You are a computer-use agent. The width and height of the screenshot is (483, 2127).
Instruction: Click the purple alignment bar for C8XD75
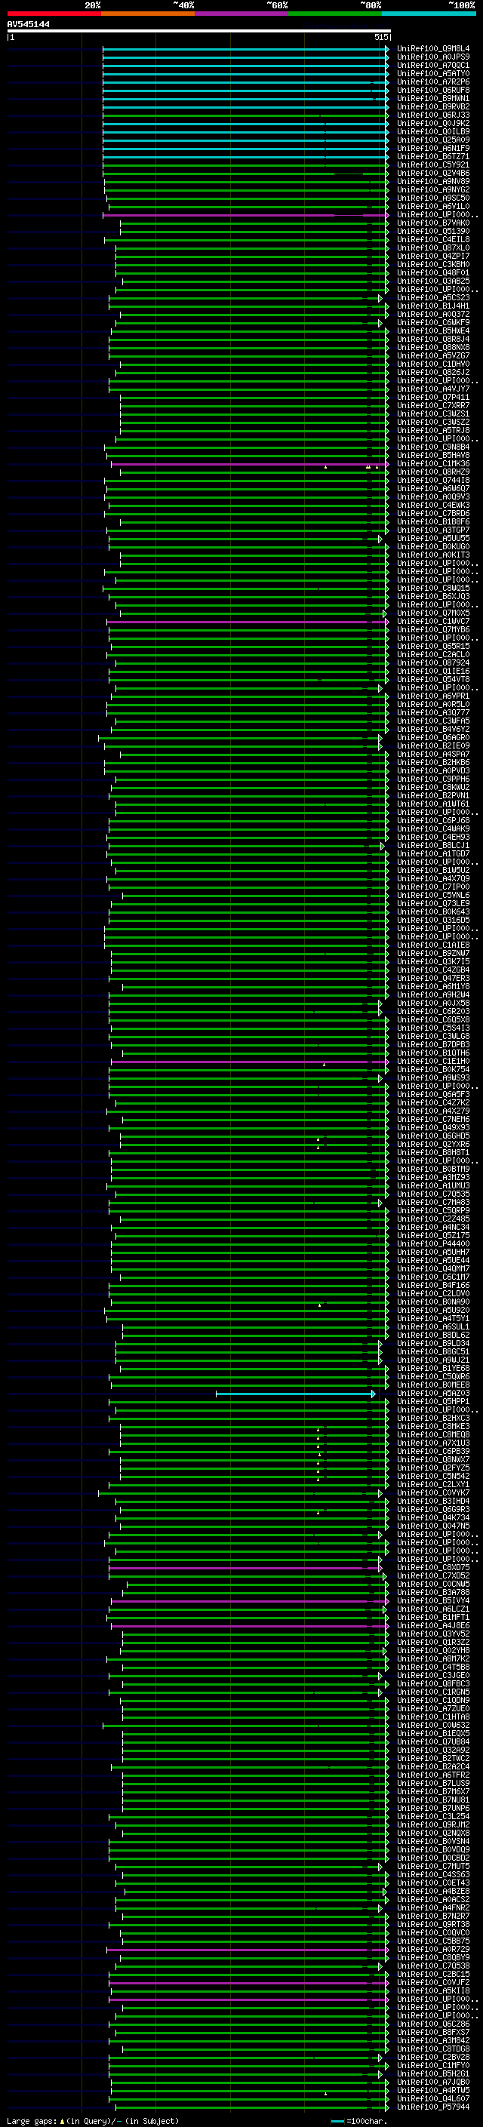point(245,1567)
